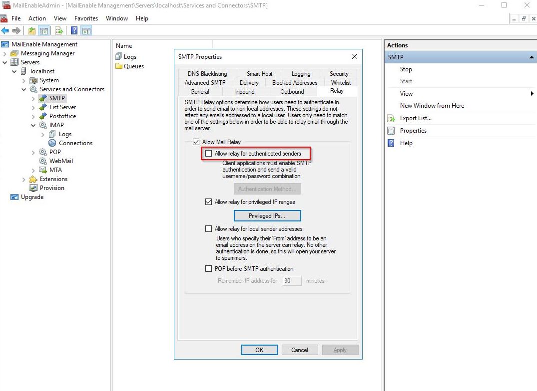
Task: Switch to the Smart Host tab
Action: tap(259, 74)
